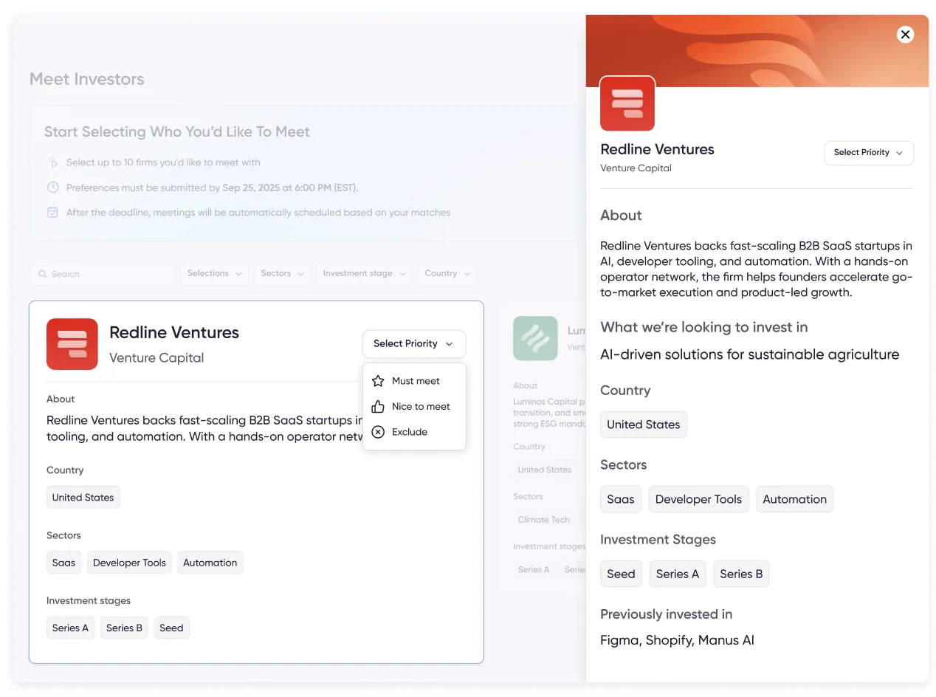The image size is (936, 697).
Task: Choose Exclude priority option
Action: (414, 432)
